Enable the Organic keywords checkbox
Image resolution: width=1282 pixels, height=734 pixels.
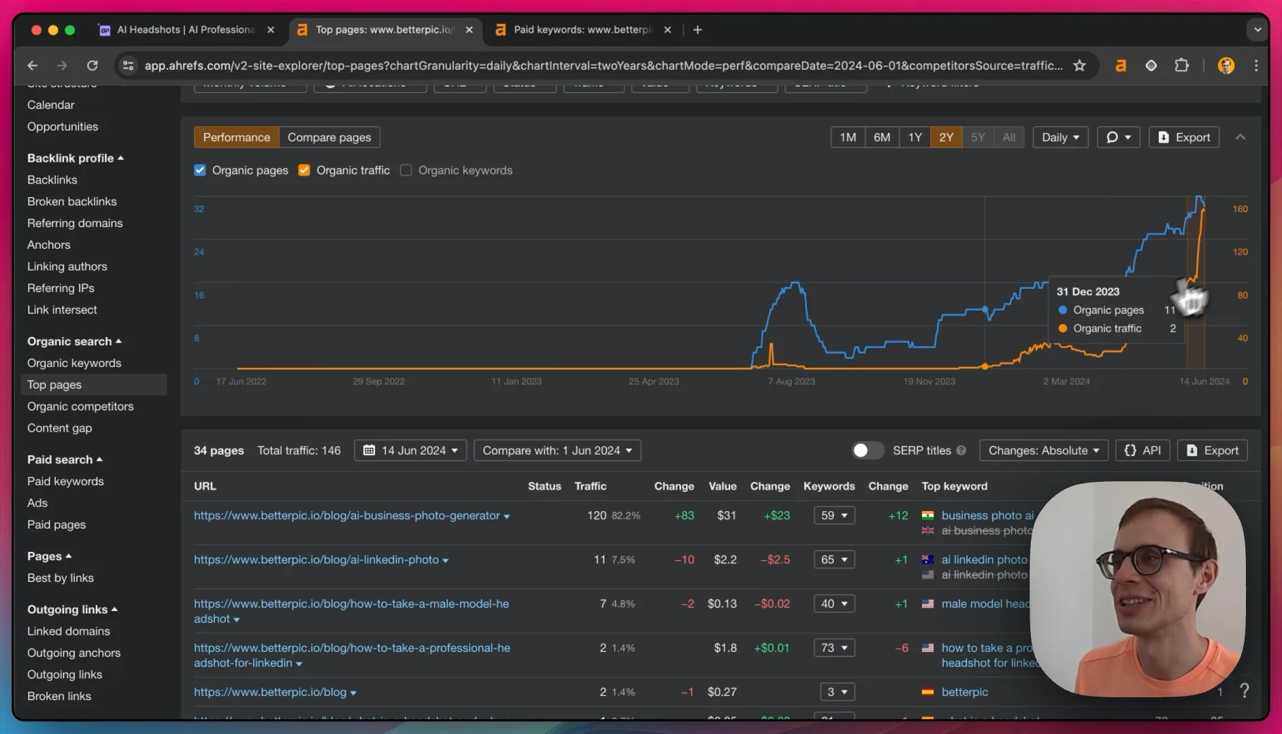click(x=406, y=171)
